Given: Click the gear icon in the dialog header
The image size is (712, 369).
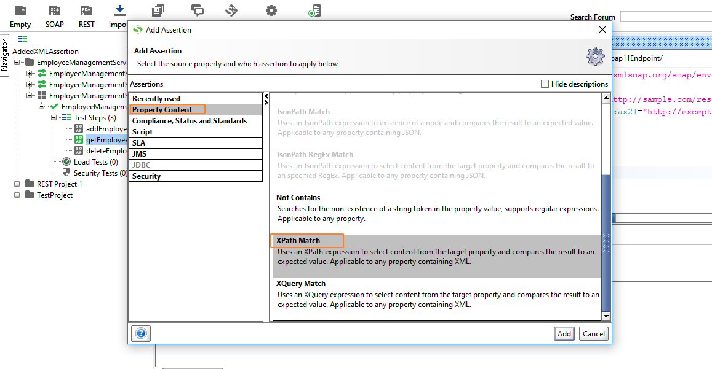Looking at the screenshot, I should (x=594, y=56).
